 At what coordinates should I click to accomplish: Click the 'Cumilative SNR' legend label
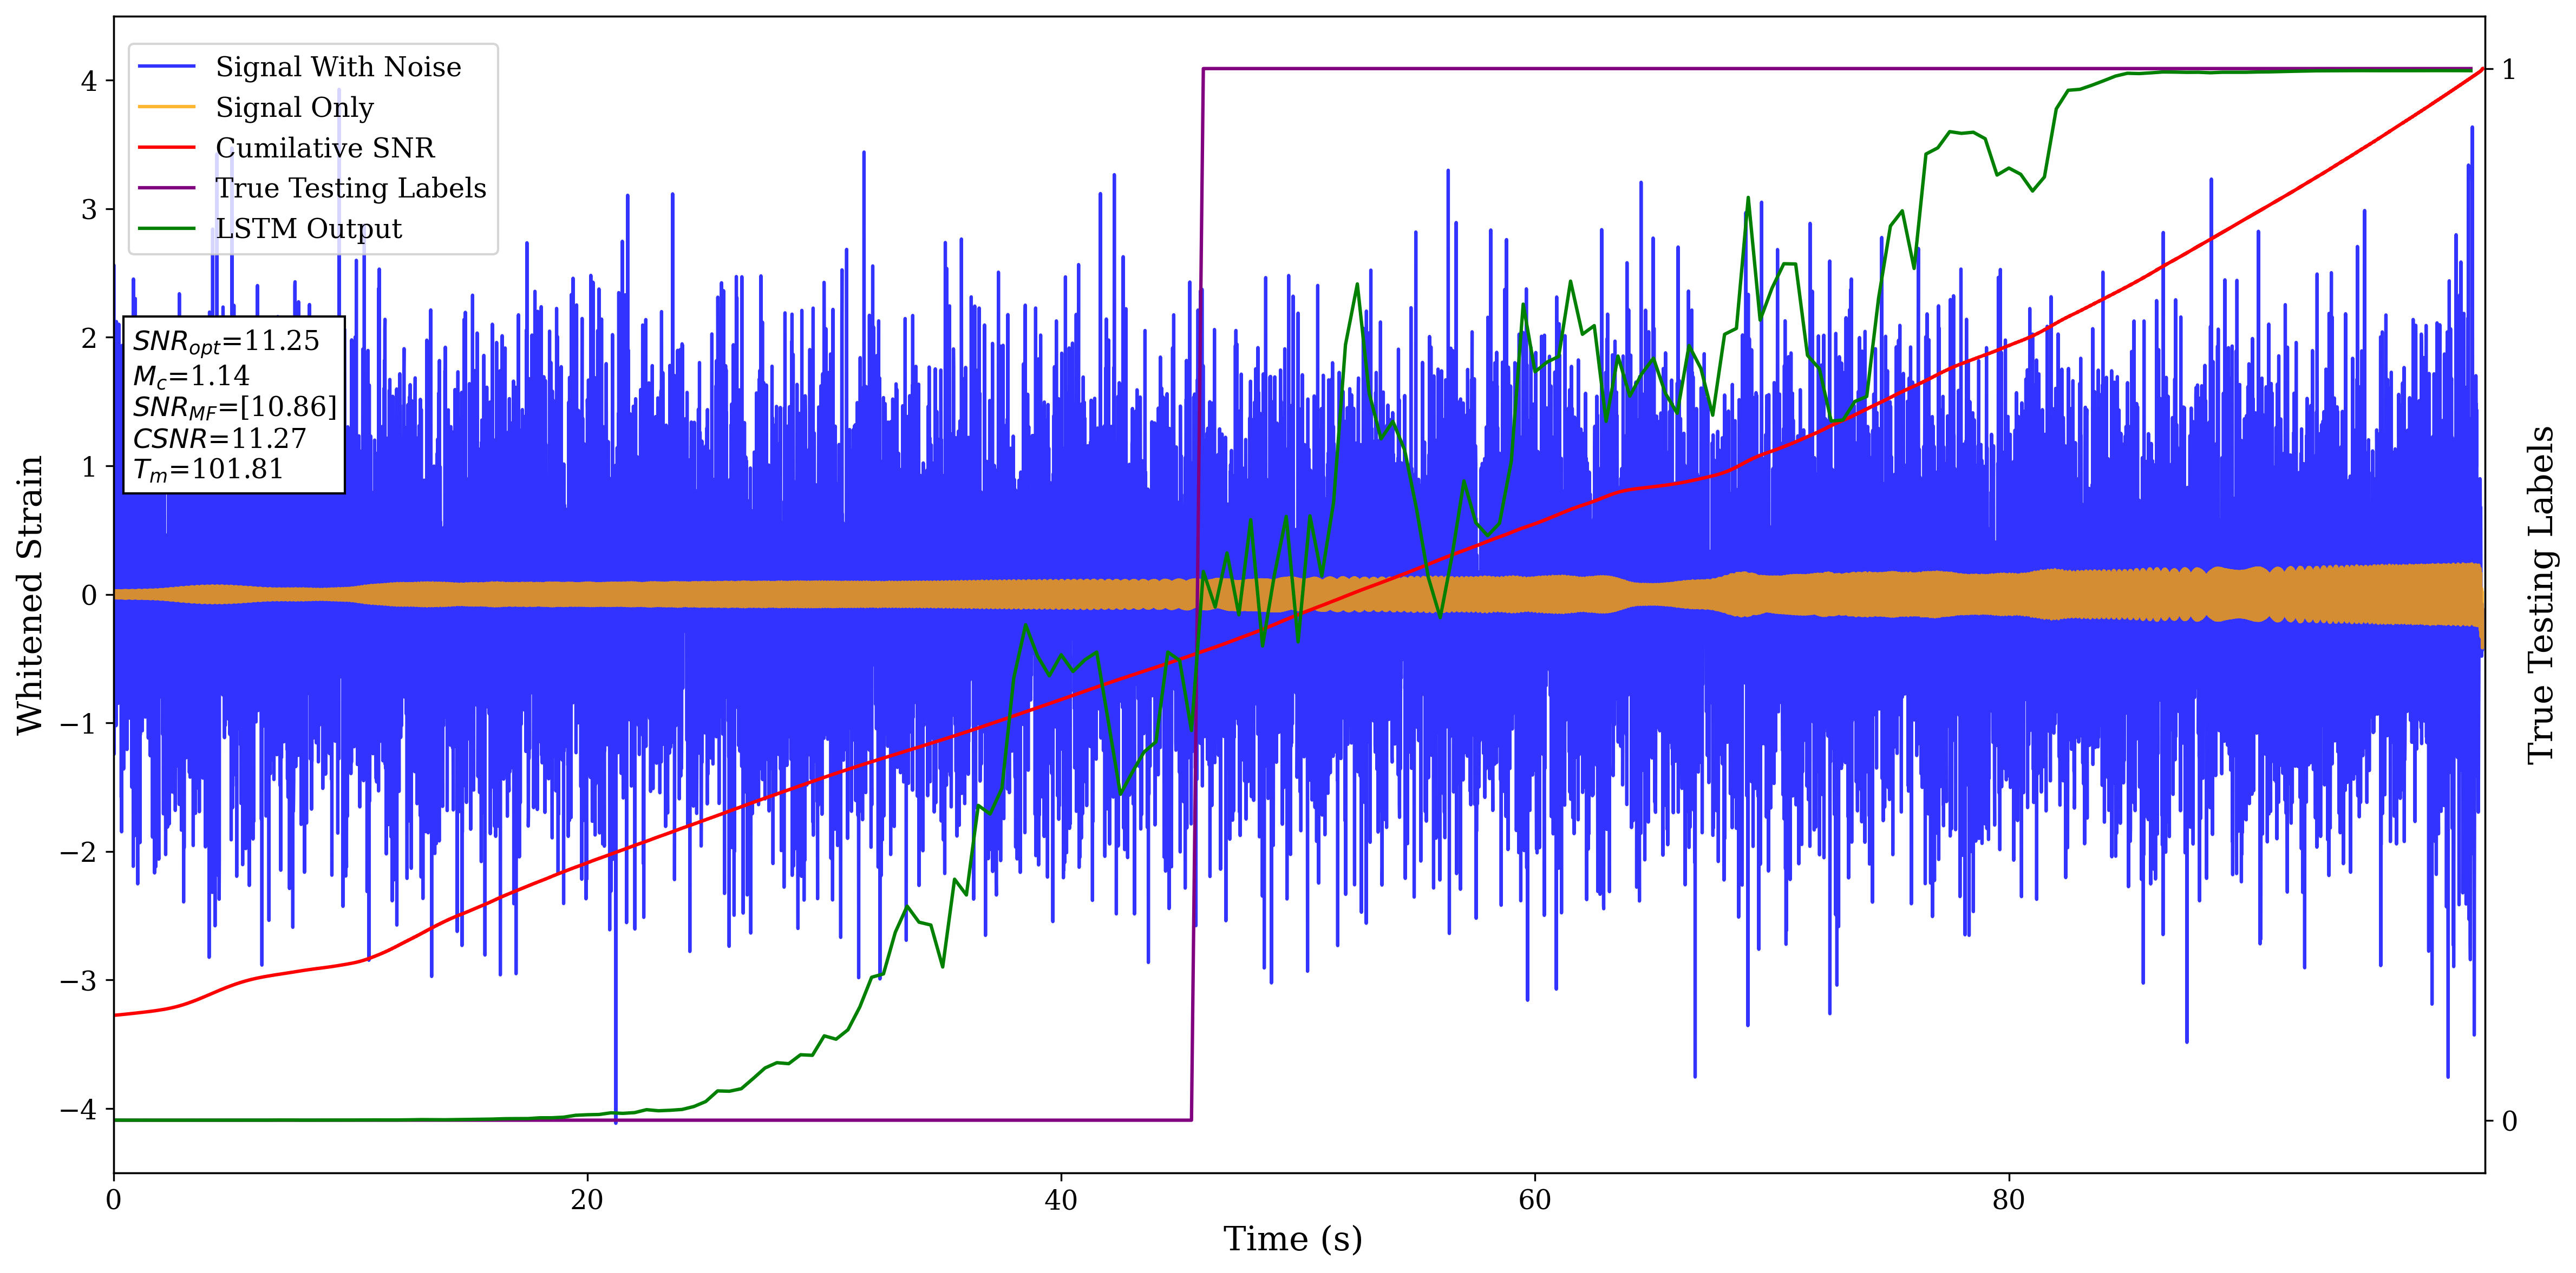tap(325, 148)
